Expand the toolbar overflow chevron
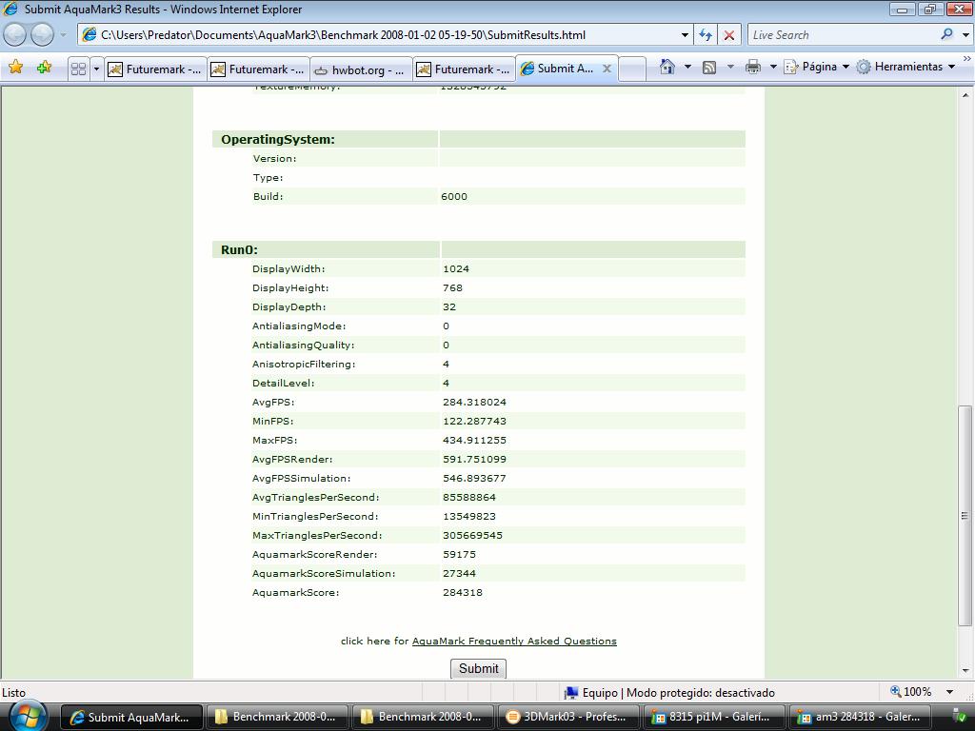Viewport: 975px width, 731px height. [x=967, y=58]
